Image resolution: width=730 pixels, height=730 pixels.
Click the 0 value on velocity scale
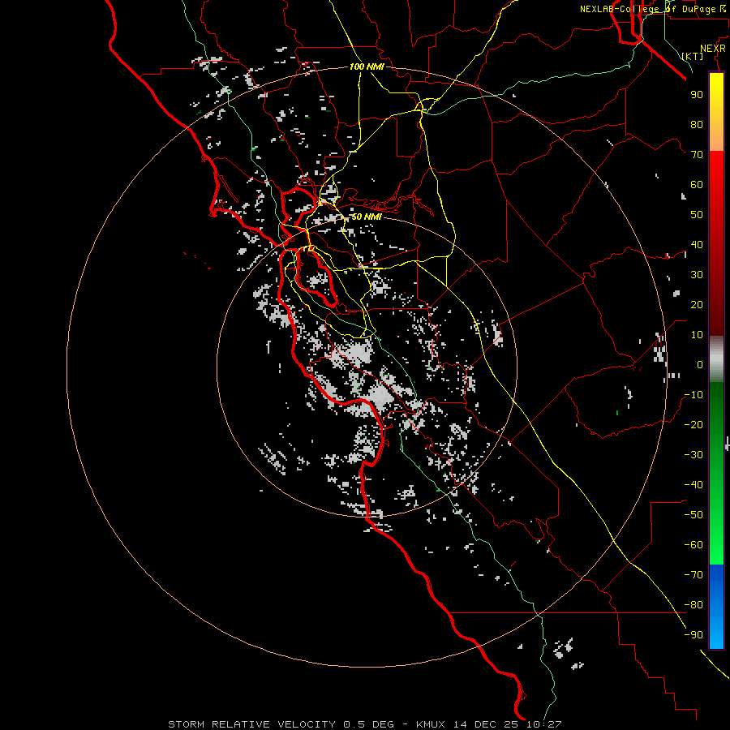[x=700, y=364]
